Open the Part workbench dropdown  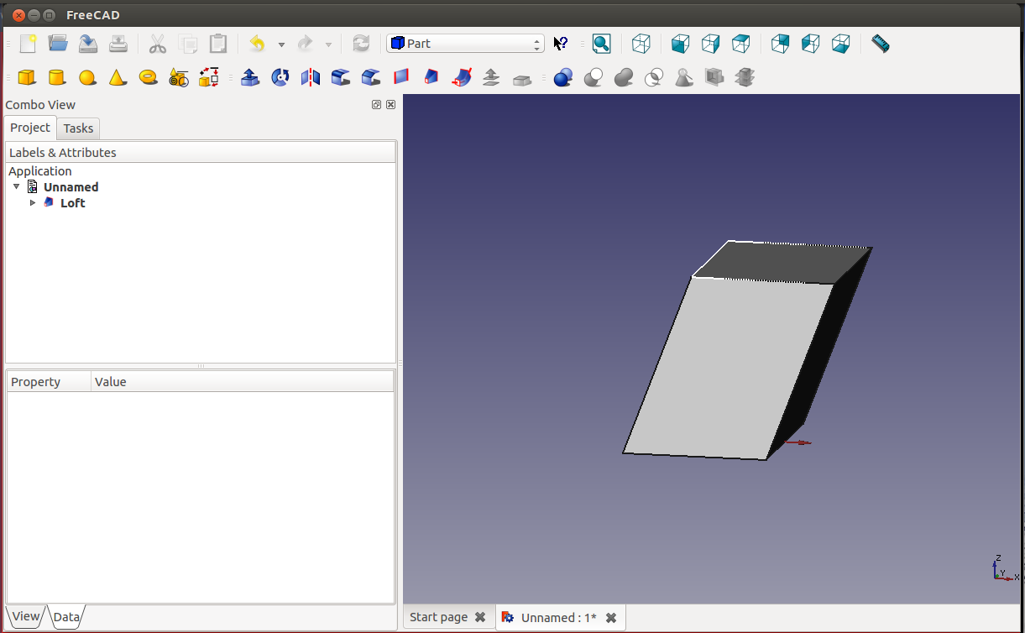tap(465, 44)
